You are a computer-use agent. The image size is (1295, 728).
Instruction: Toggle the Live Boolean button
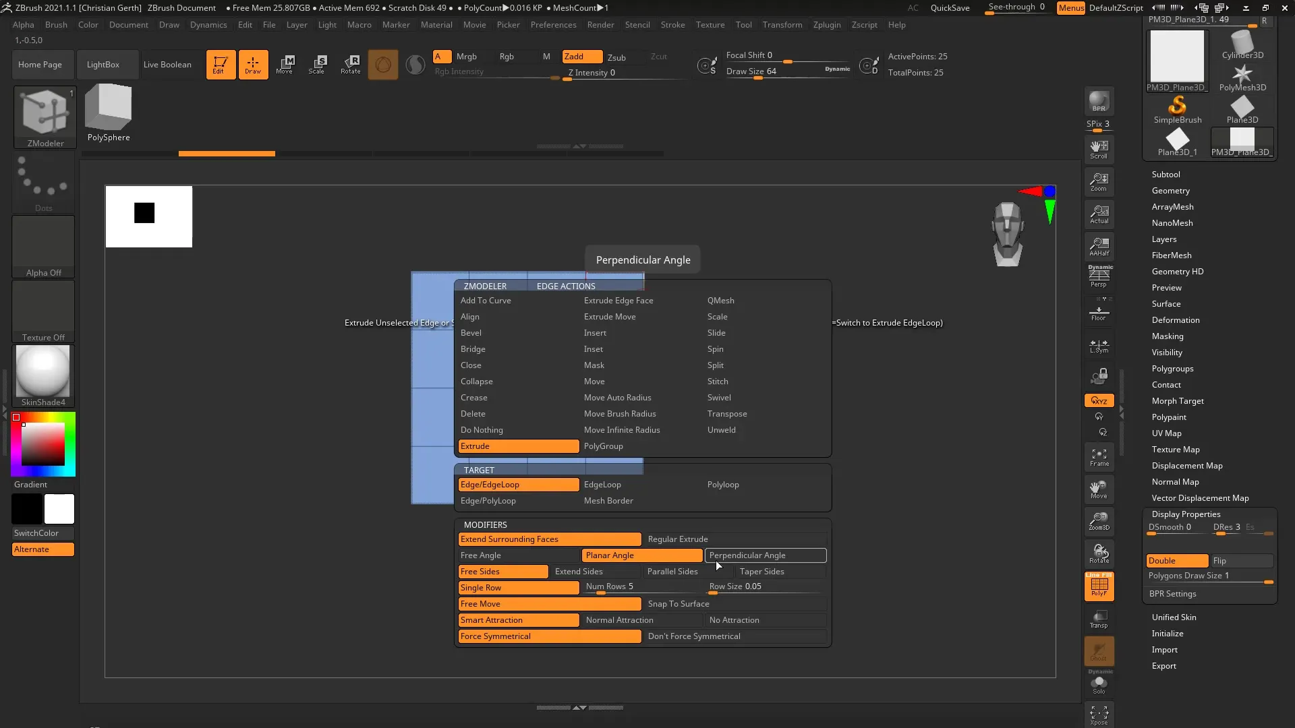point(167,65)
